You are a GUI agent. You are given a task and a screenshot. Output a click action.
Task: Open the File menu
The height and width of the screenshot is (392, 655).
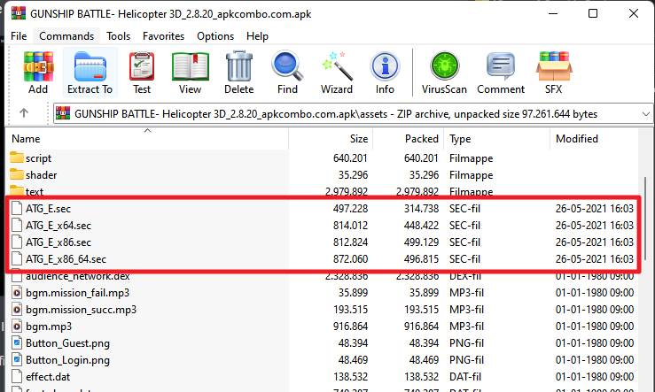tap(19, 36)
